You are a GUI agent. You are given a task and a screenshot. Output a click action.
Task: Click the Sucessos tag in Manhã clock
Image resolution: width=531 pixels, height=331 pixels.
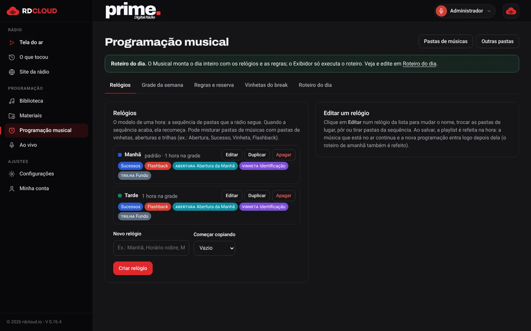(x=131, y=166)
